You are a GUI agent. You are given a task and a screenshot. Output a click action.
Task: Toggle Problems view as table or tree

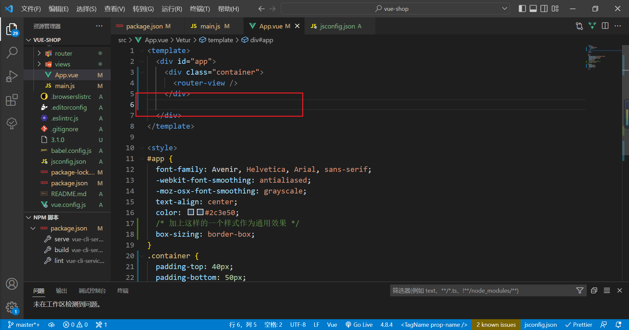pos(607,290)
